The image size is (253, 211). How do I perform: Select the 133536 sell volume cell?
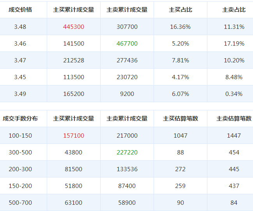(127, 169)
